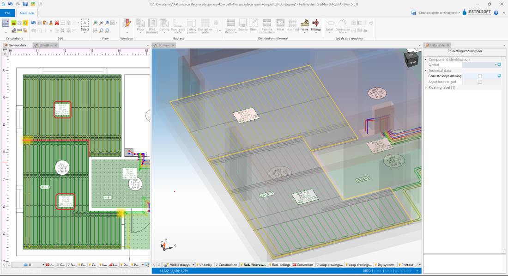Click the 3D view orientation cube

coord(411,59)
